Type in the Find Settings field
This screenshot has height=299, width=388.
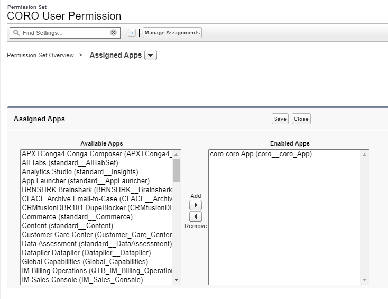(x=63, y=33)
